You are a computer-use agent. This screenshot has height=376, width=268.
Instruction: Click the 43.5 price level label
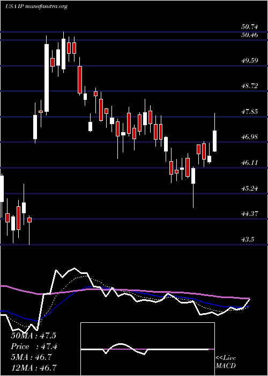pyautogui.click(x=248, y=240)
